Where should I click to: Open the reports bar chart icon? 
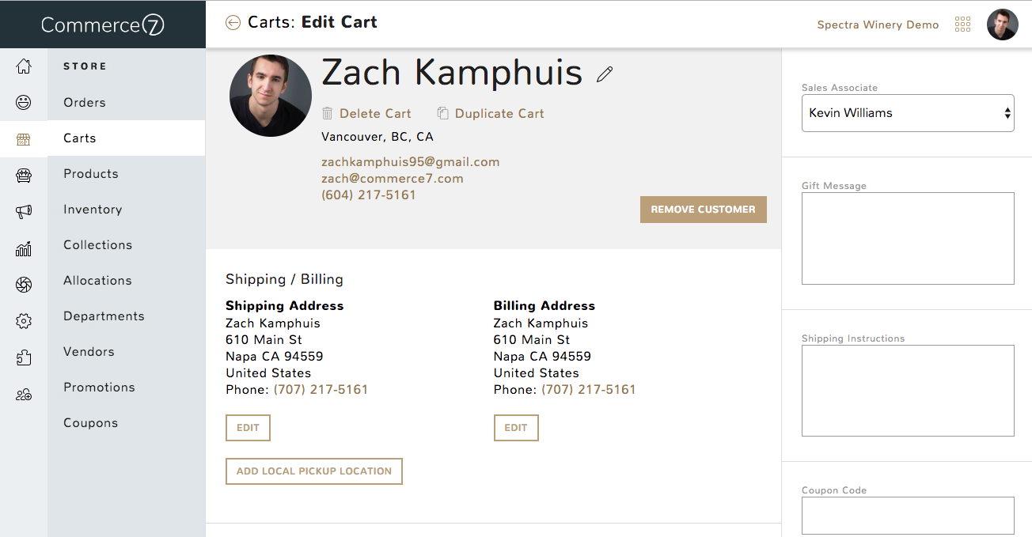pyautogui.click(x=24, y=249)
